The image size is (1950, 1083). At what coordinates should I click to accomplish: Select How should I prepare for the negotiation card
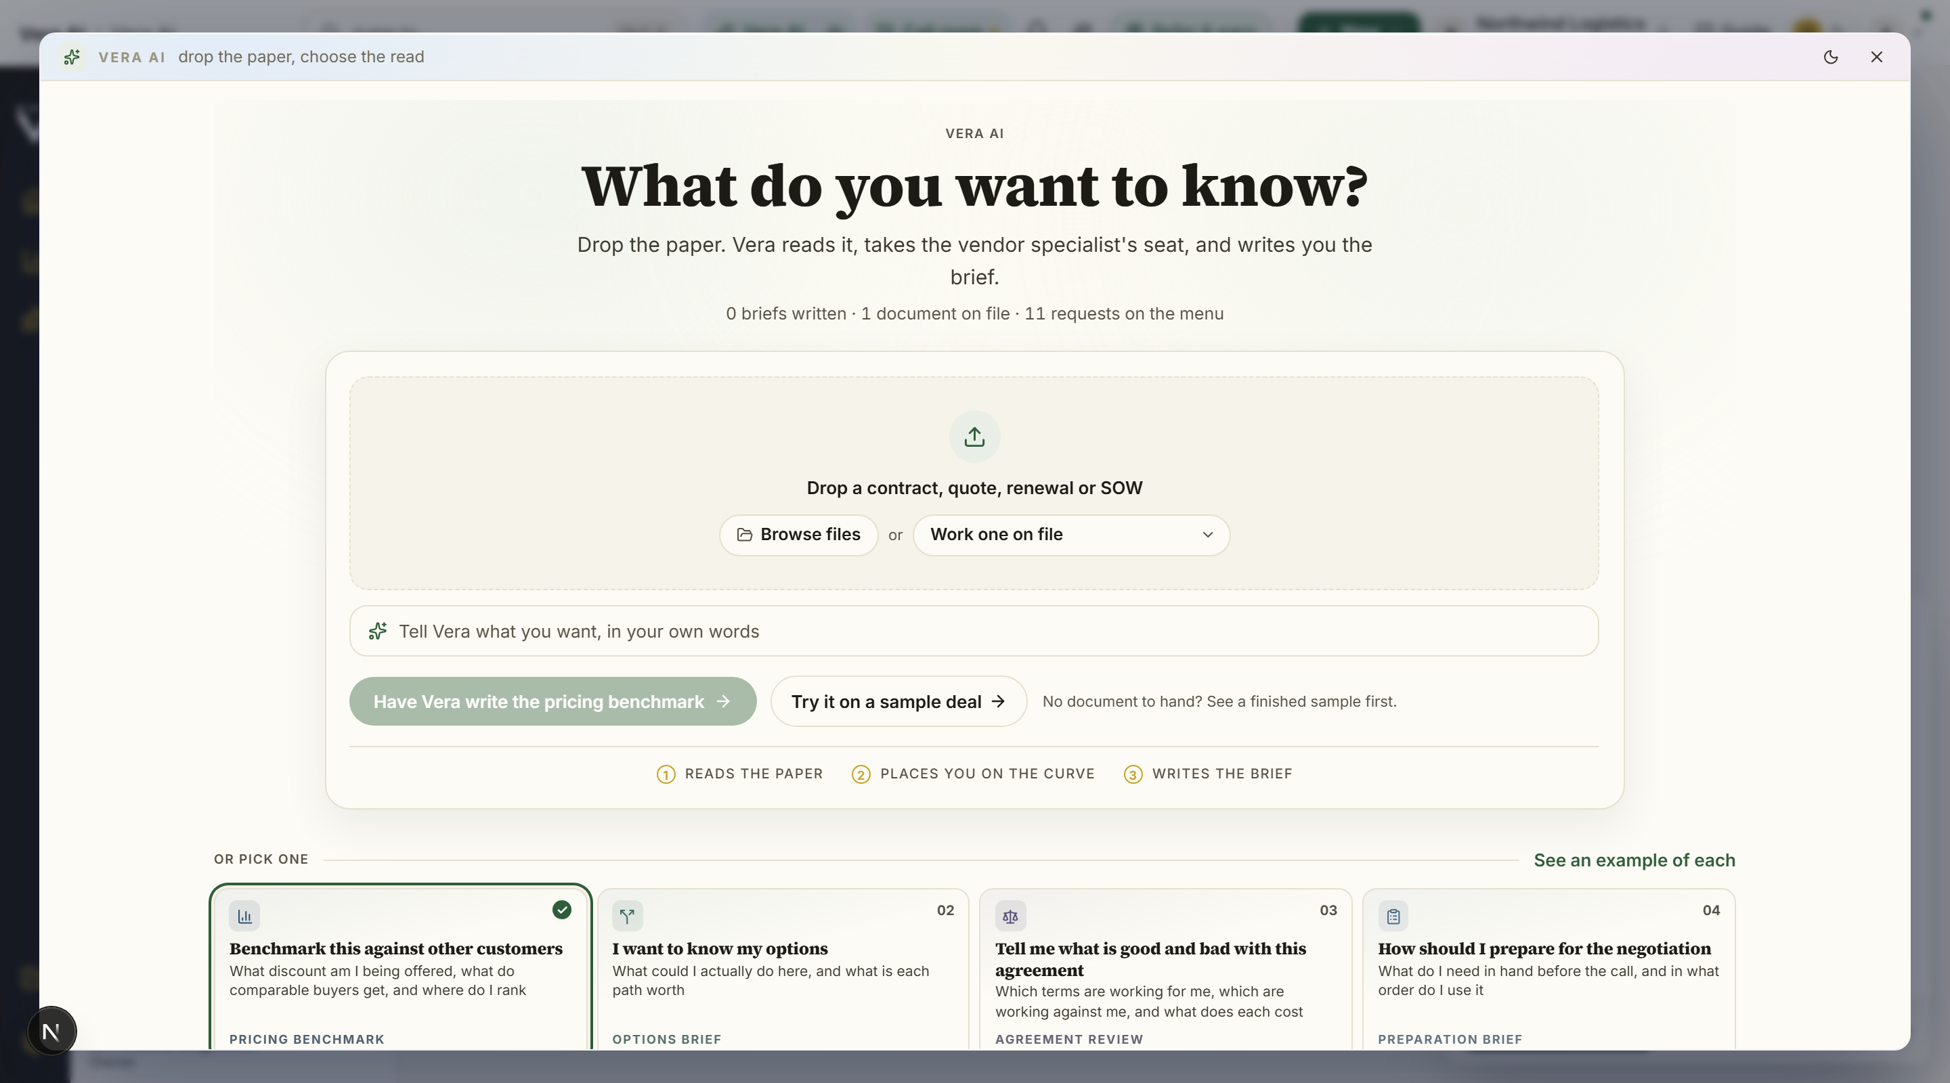pyautogui.click(x=1548, y=969)
